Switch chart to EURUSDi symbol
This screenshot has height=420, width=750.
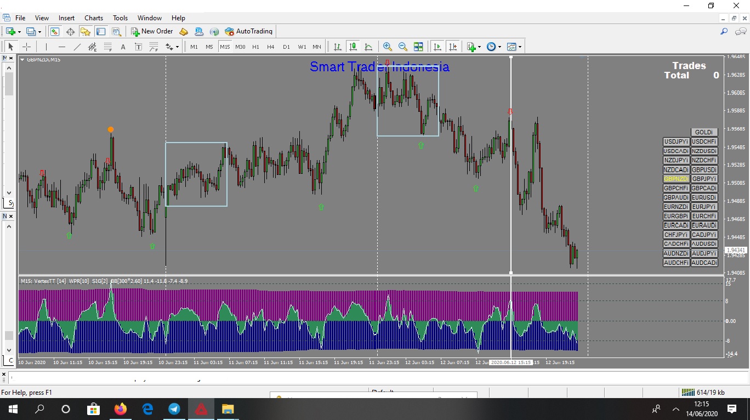(x=704, y=197)
